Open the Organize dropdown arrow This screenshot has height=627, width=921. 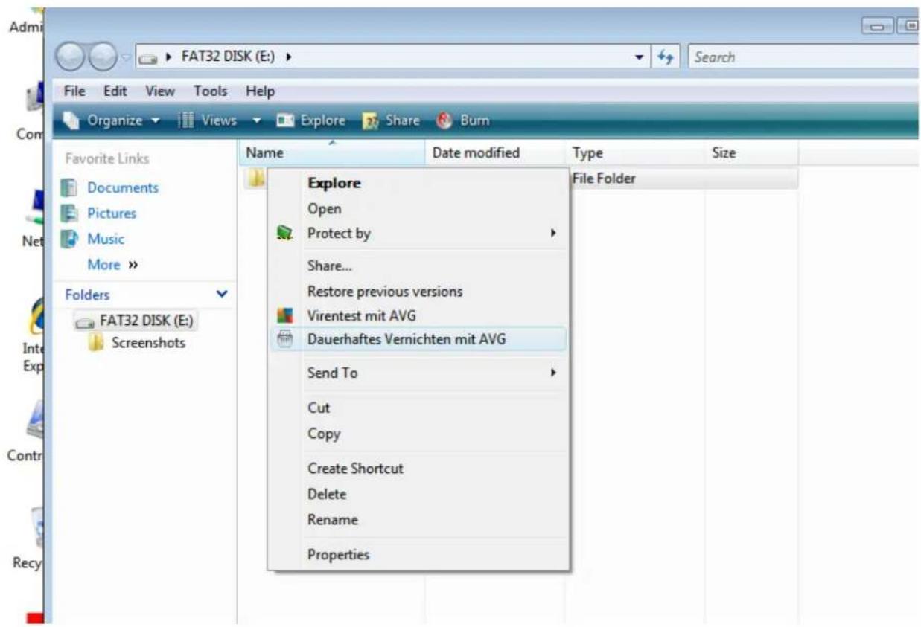(155, 120)
